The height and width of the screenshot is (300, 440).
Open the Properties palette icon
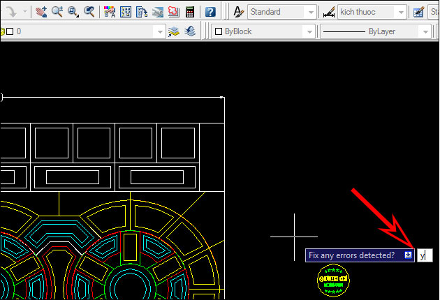(x=110, y=12)
